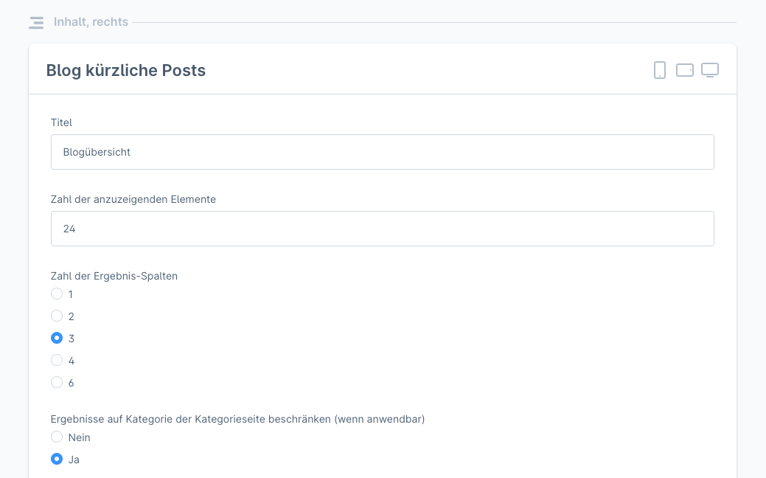Choose 1 result column
This screenshot has height=478, width=766.
(57, 294)
